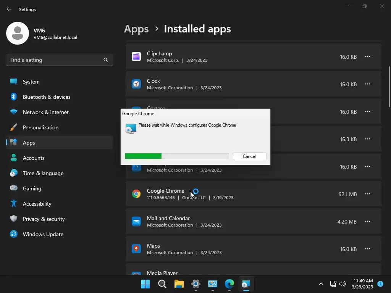Go back using the Settings back arrow
Screen dimensions: 391x293
(9, 9)
